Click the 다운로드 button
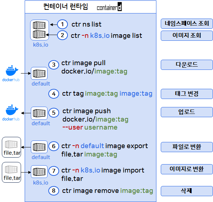The width and height of the screenshot is (213, 202). coord(187,65)
